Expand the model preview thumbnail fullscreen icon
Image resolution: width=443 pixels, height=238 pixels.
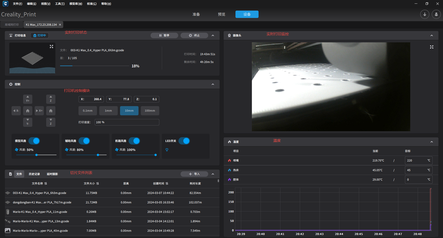[x=52, y=46]
